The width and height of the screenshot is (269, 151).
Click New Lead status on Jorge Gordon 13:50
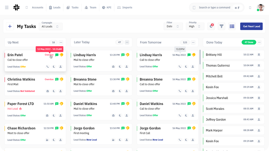click(x=92, y=140)
